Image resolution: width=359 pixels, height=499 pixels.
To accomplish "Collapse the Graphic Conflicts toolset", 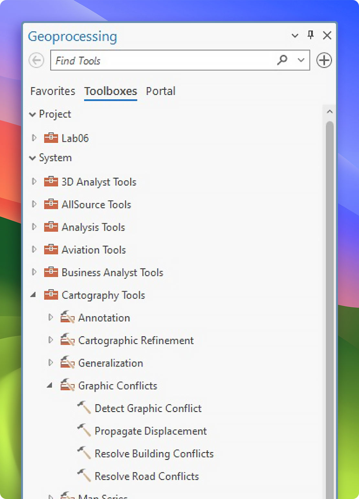I will (50, 386).
